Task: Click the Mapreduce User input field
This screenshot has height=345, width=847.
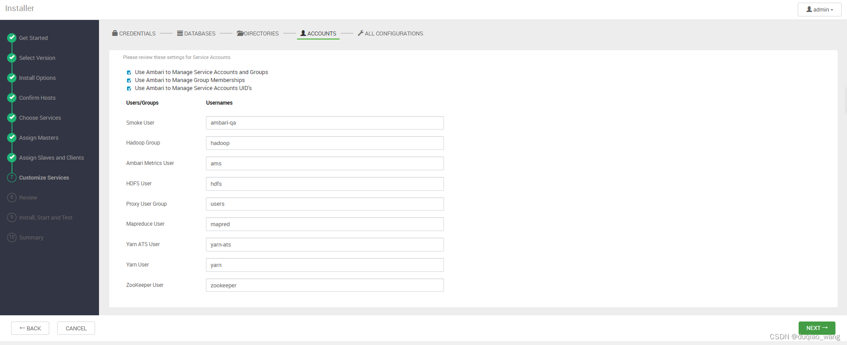Action: [325, 224]
